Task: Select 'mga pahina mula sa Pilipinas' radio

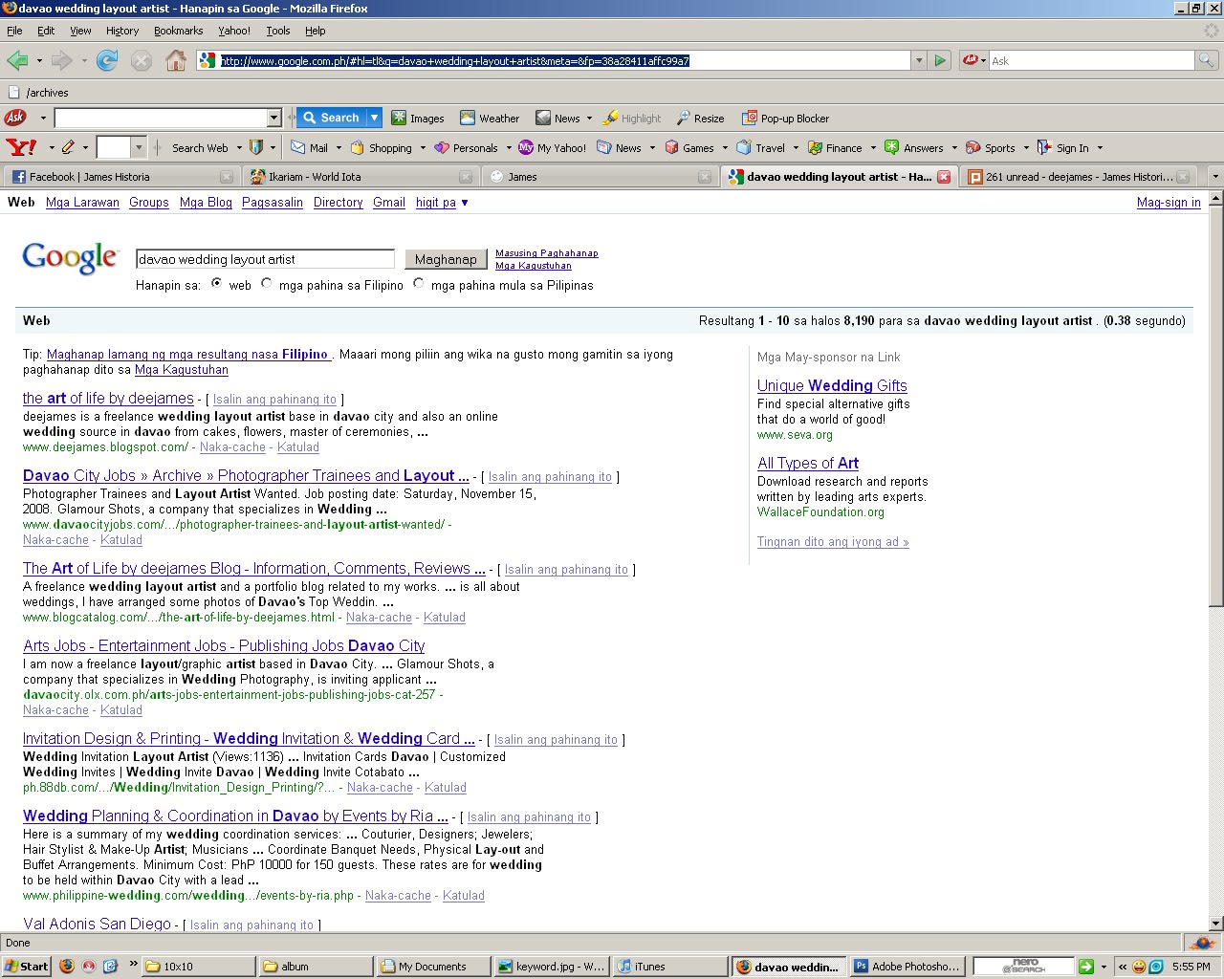Action: (419, 284)
